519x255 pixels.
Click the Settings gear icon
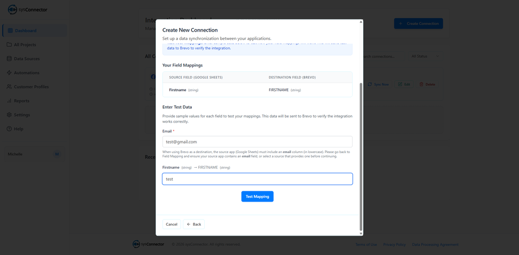[9, 115]
